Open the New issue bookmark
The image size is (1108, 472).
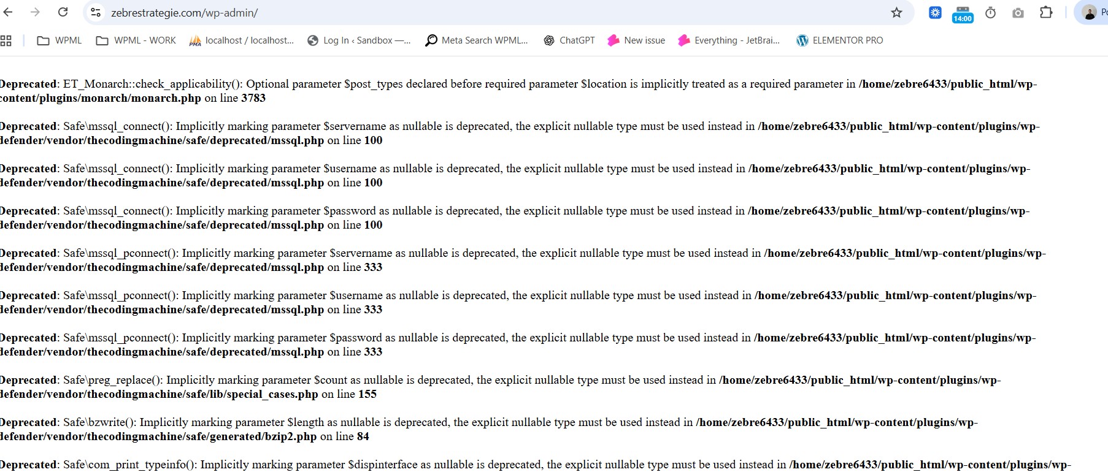pyautogui.click(x=636, y=40)
